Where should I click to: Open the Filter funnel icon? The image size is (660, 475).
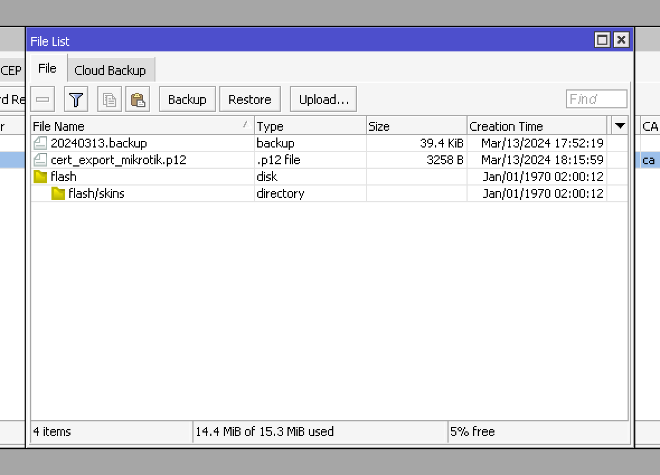tap(76, 99)
